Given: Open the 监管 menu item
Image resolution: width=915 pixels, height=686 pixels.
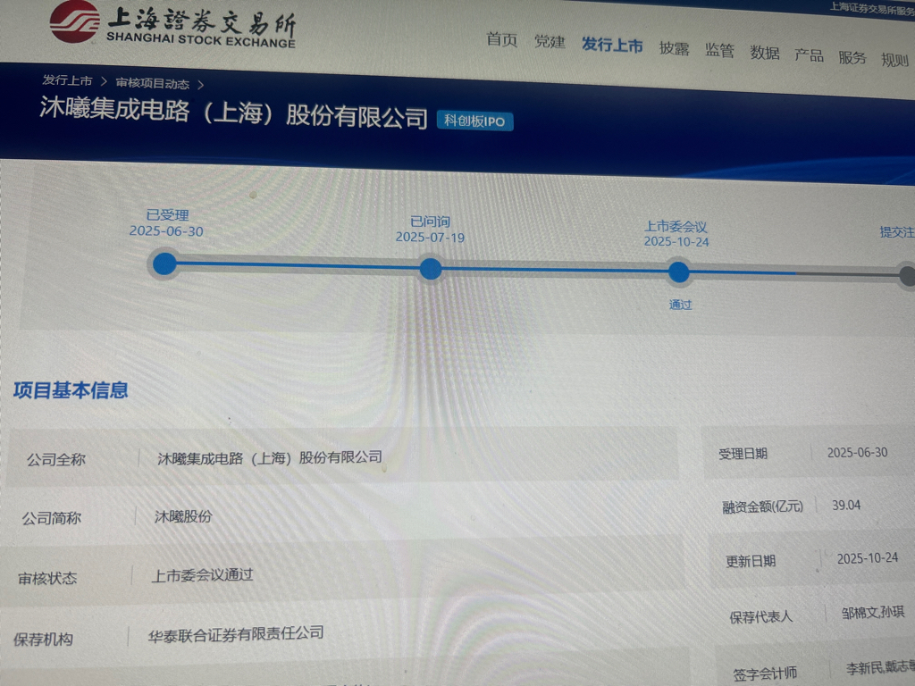Looking at the screenshot, I should (x=719, y=50).
